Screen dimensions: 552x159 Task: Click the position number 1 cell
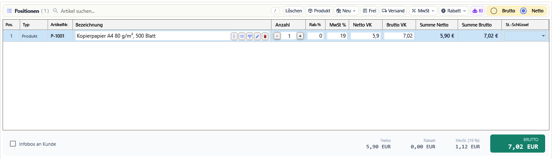coord(11,36)
